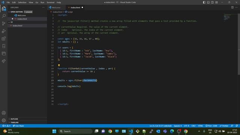This screenshot has height=135, width=240.
Task: Click the Ln 23, Col 33 cursor position
Action: pos(160,126)
